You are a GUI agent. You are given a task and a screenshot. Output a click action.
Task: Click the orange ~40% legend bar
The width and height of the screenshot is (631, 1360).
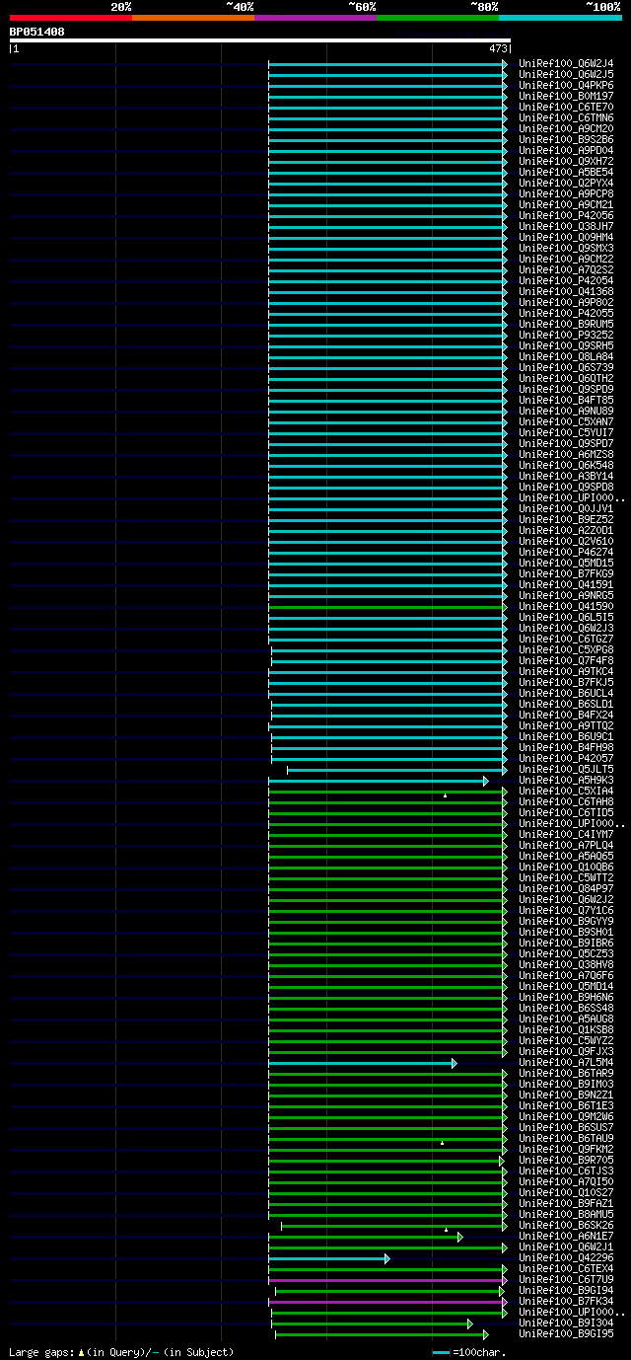click(x=193, y=18)
